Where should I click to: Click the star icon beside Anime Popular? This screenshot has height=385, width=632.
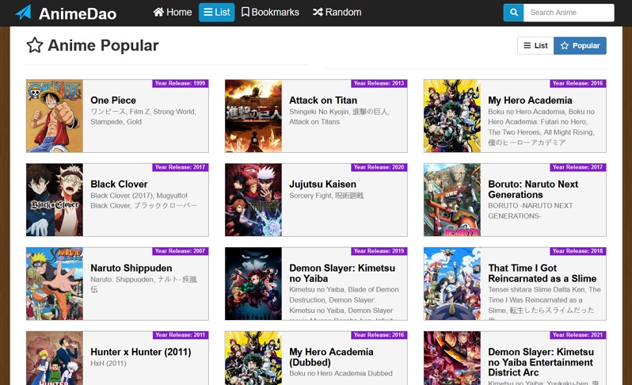pos(35,45)
